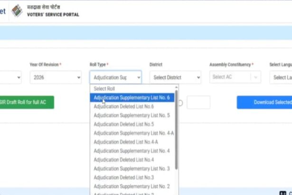The height and width of the screenshot is (195, 292).
Task: Select the 'Select Roll' placeholder option
Action: 104,88
